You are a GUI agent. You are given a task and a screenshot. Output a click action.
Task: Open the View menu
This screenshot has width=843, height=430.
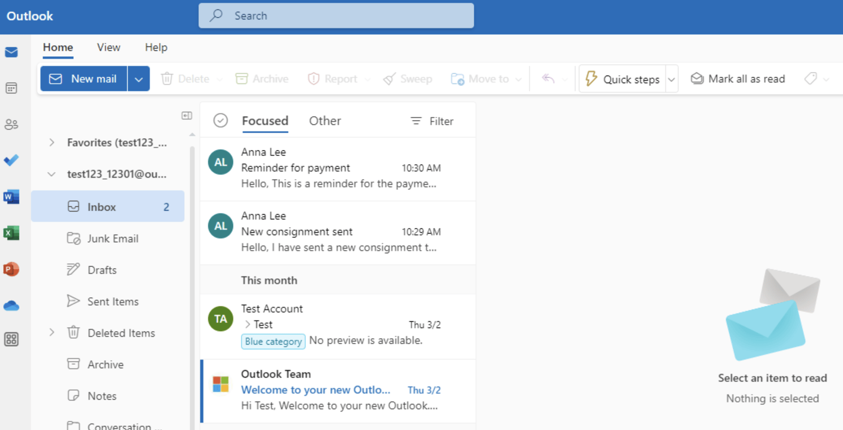point(108,47)
